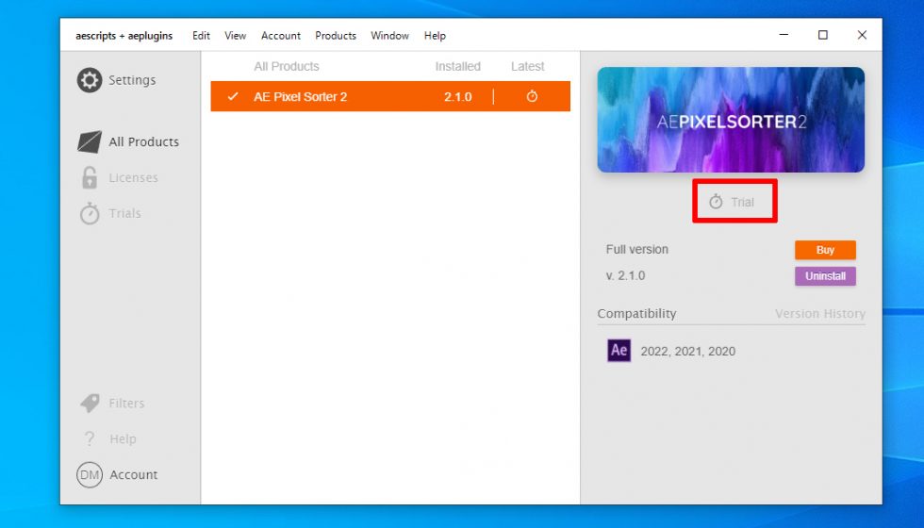Open the Version History link
924x528 pixels.
819,313
